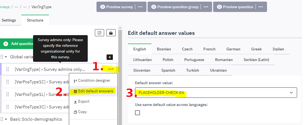This screenshot has width=308, height=125.
Task: Collapse the Basic Socio-demographics group arrow
Action: pos(6,119)
